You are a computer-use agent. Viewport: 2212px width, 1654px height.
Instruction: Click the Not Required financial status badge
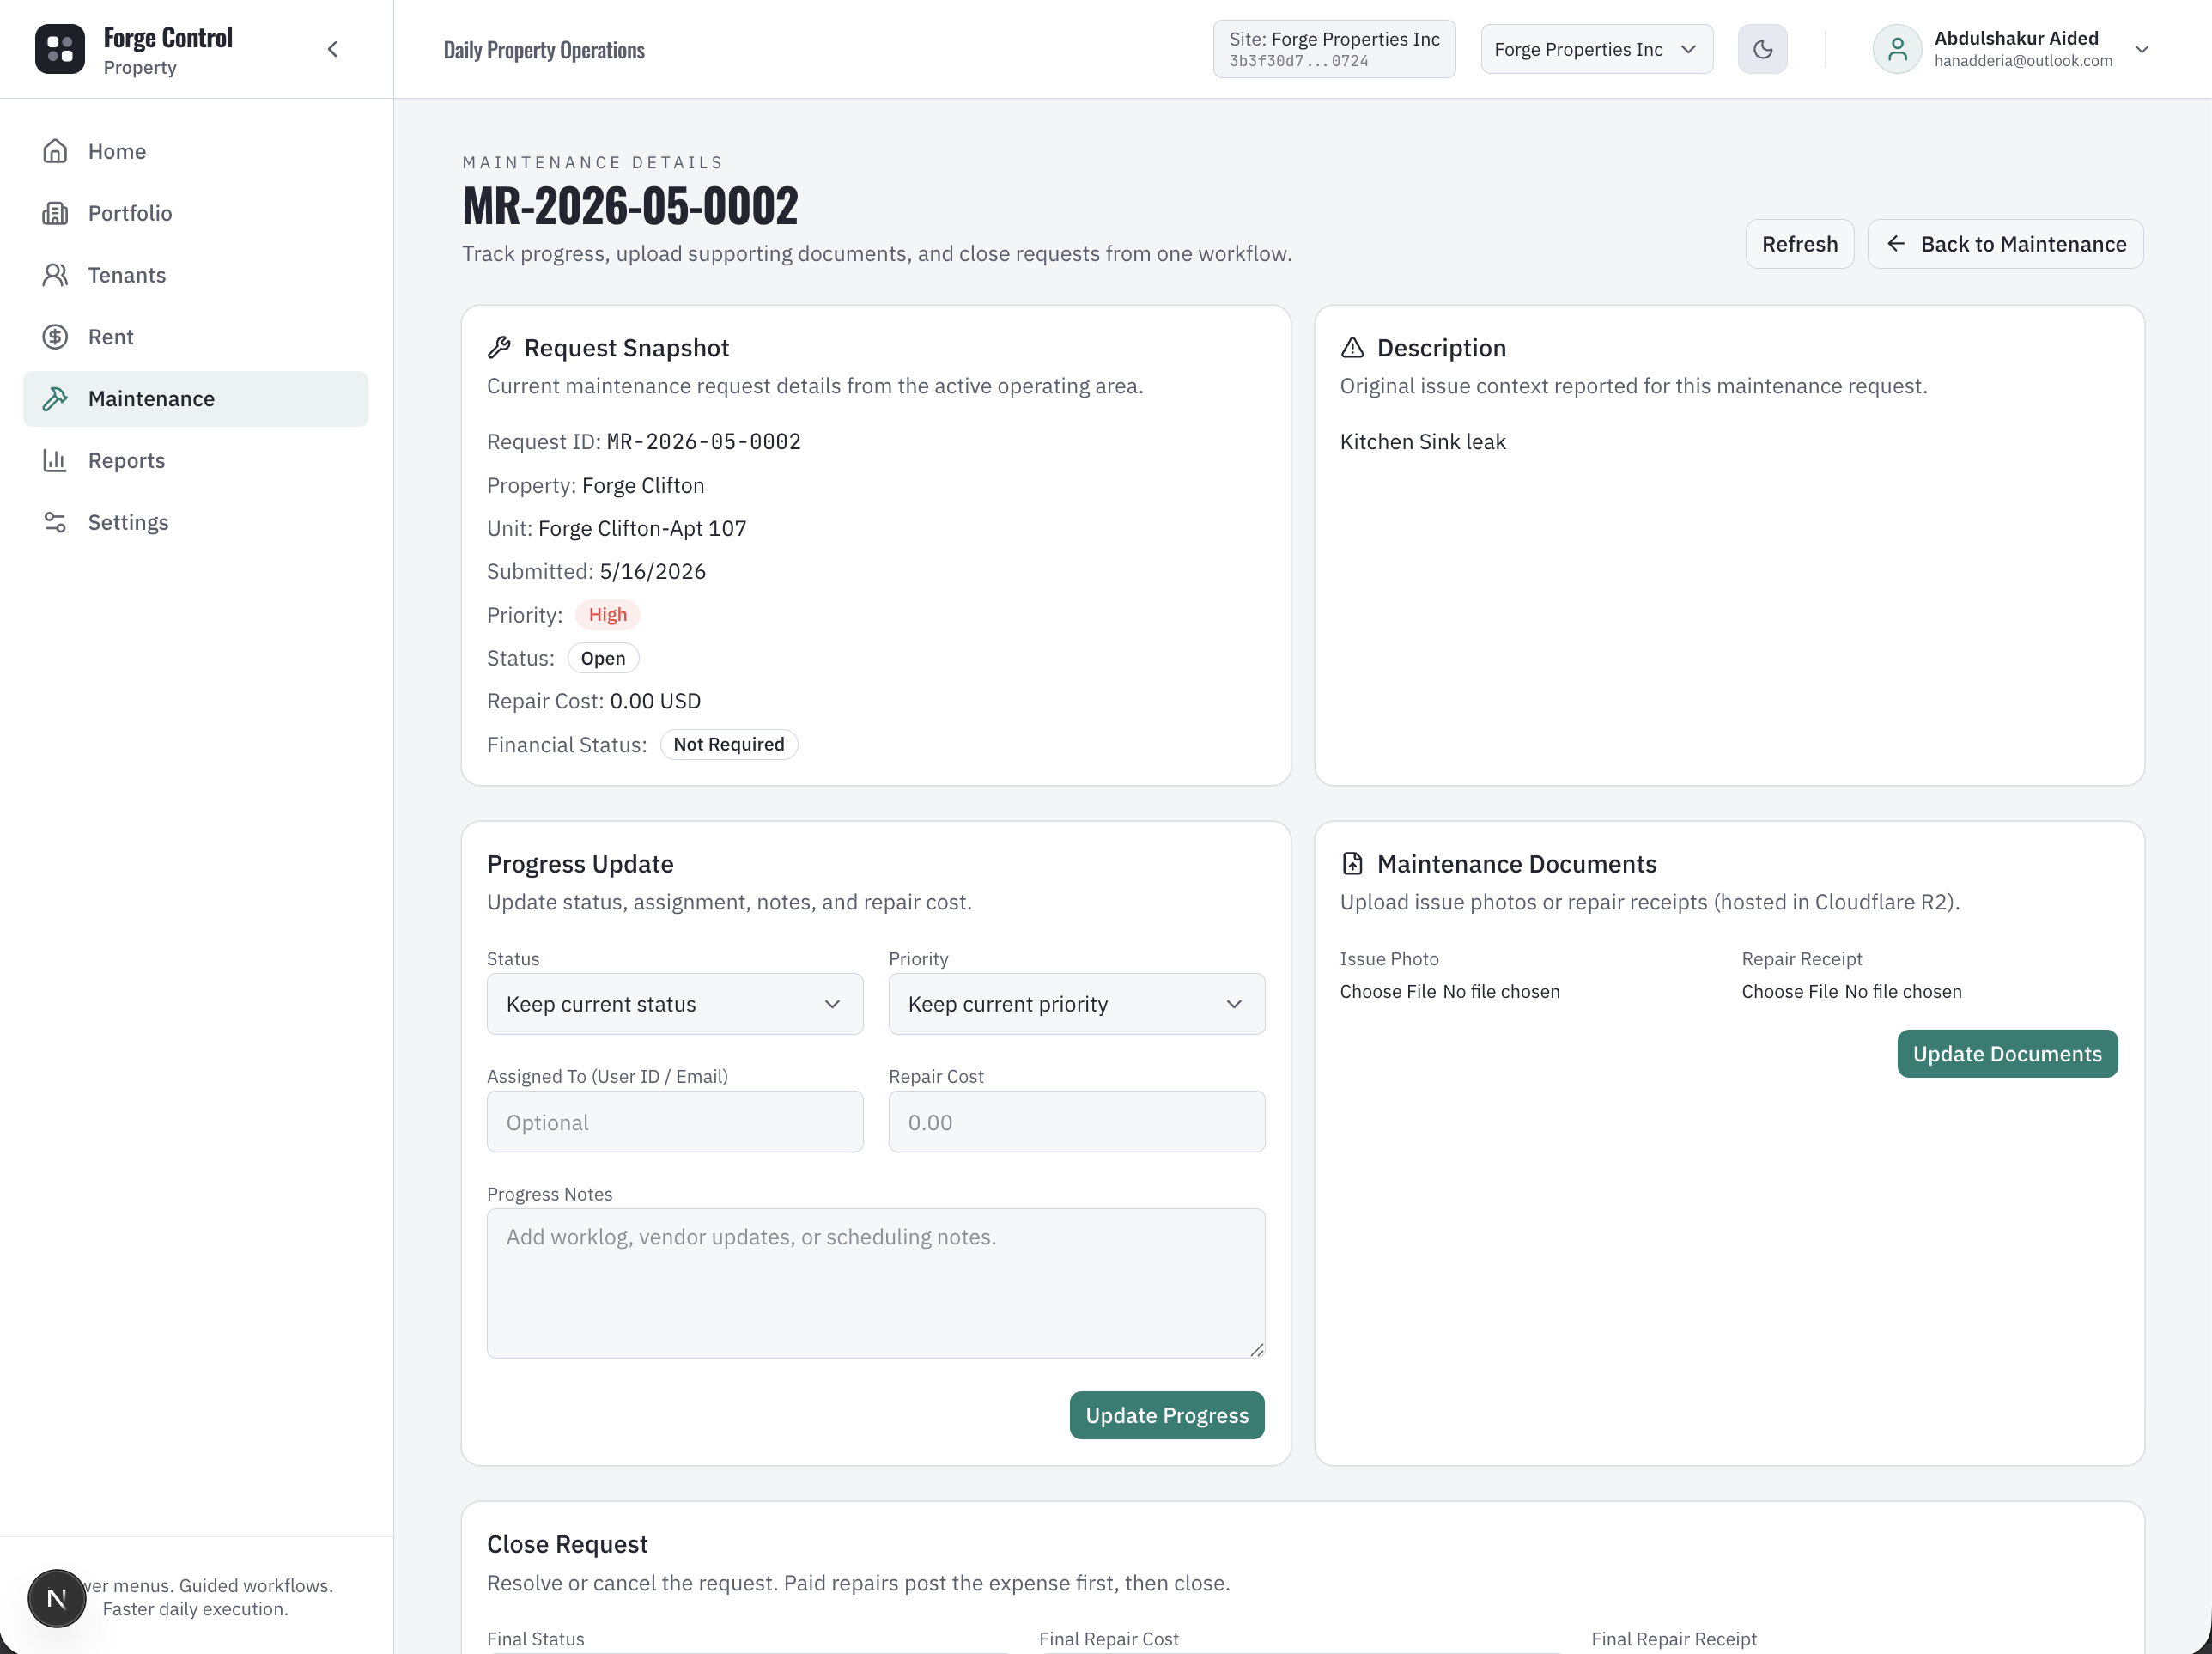[729, 744]
